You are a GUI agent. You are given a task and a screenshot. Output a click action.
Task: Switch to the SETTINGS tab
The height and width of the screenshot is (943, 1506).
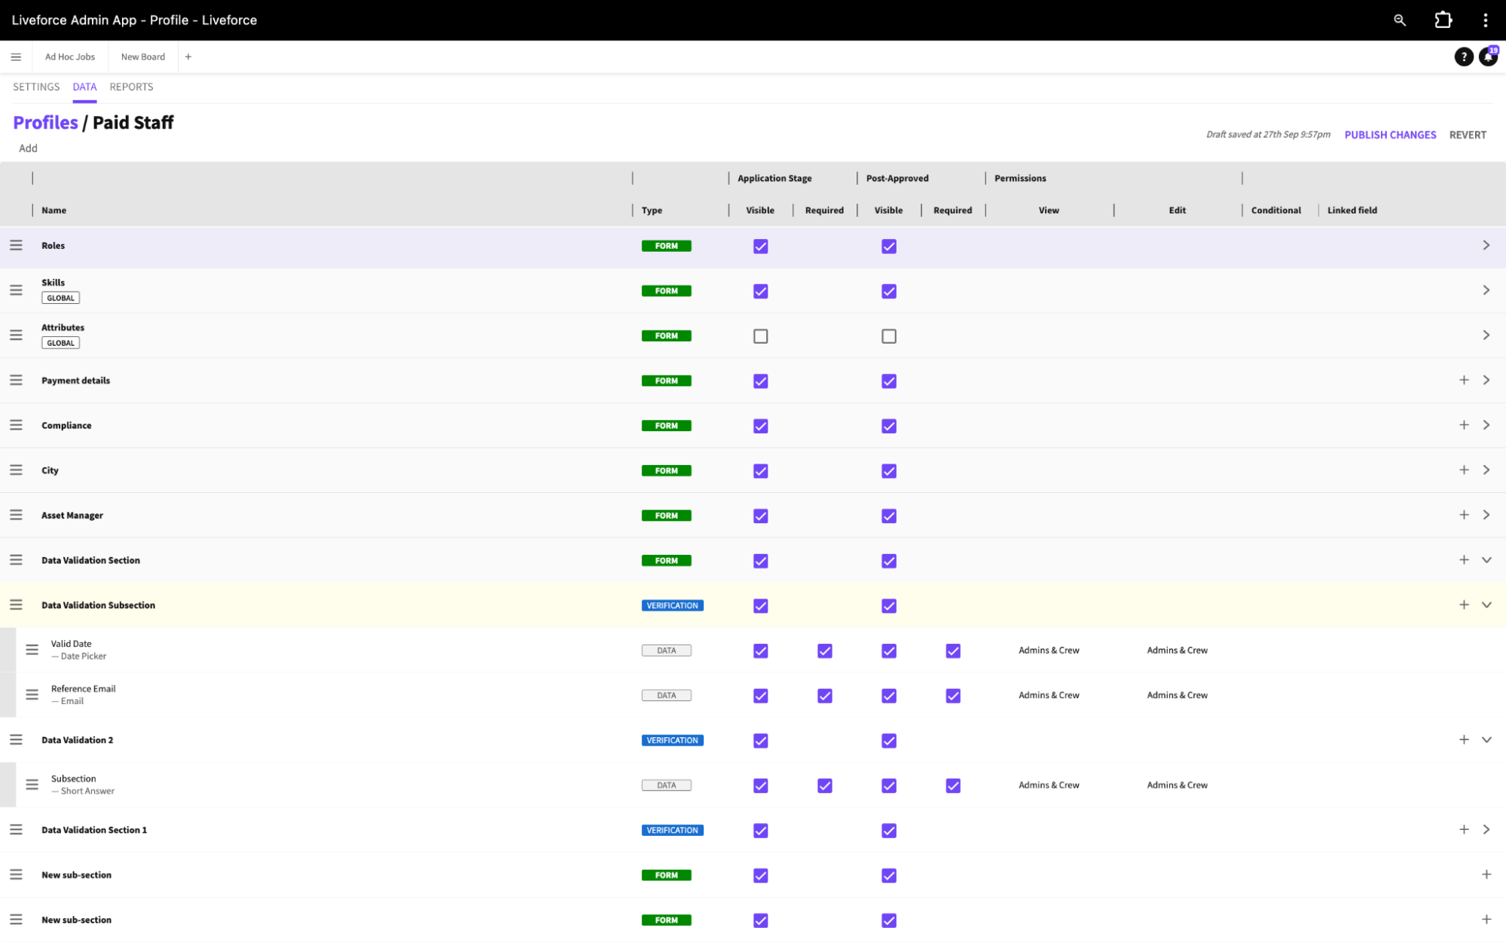point(36,87)
